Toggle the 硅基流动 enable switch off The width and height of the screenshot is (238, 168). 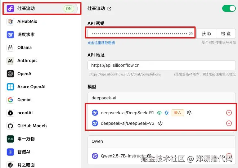229,8
